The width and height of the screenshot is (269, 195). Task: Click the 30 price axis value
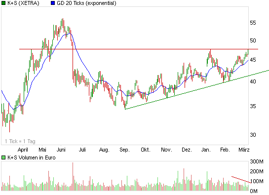[x=253, y=135]
